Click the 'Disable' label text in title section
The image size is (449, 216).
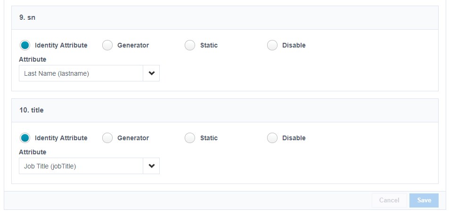pyautogui.click(x=294, y=138)
